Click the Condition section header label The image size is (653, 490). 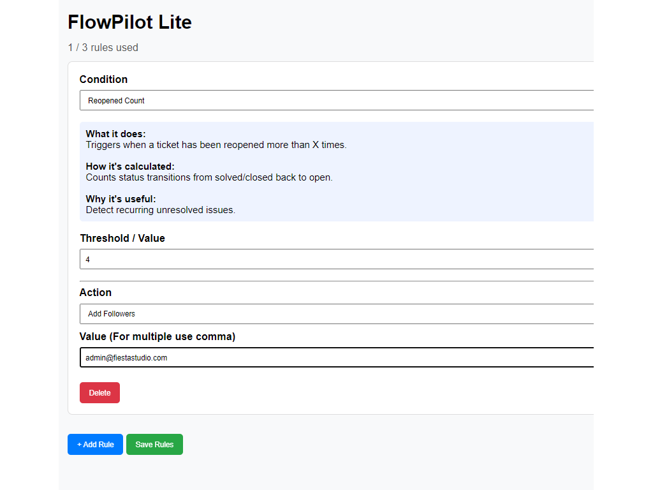tap(103, 79)
